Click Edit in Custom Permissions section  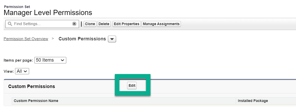132,85
